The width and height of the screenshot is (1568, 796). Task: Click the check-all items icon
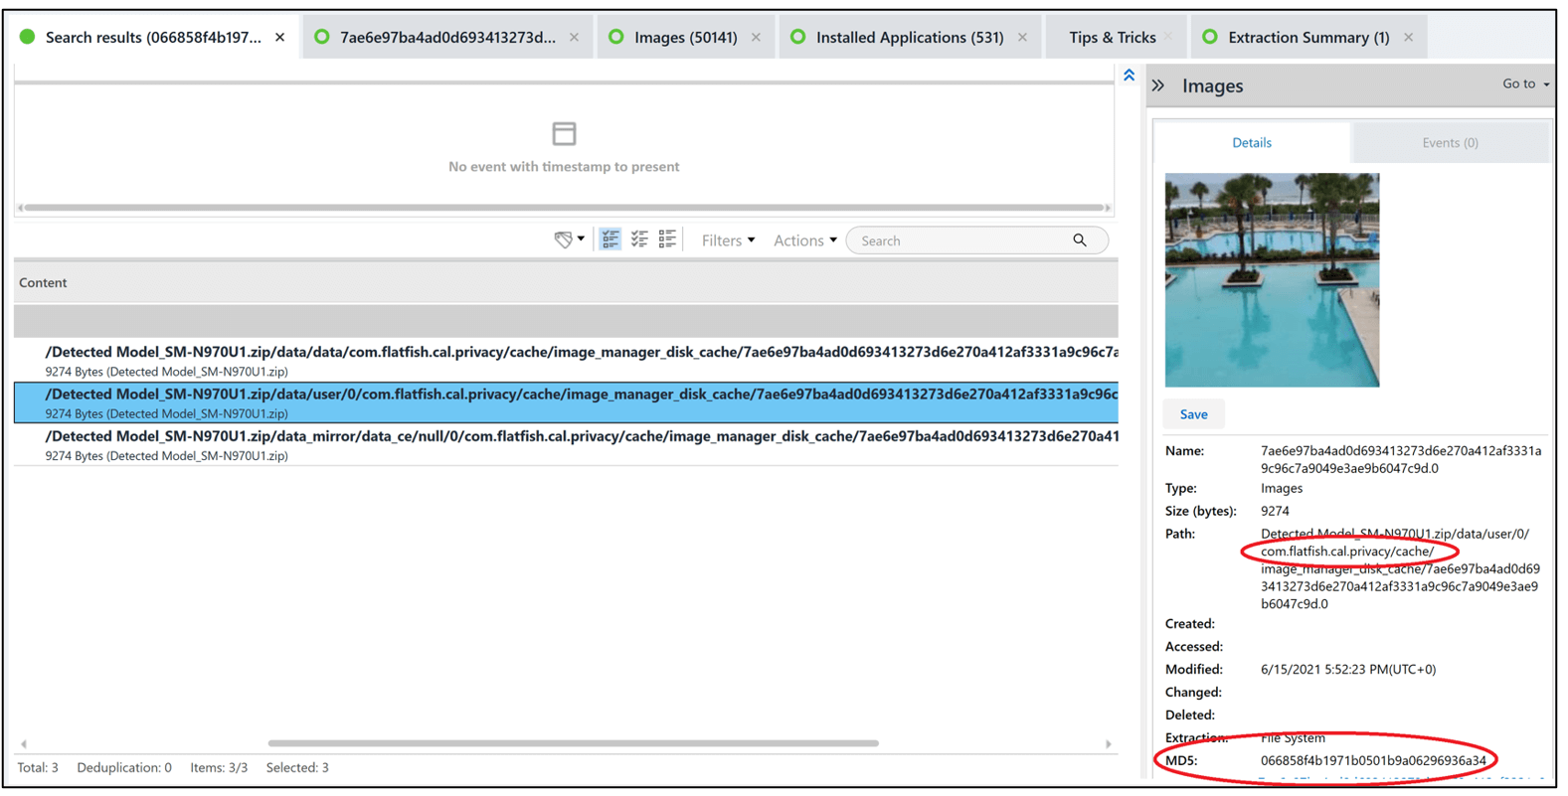[x=639, y=239]
